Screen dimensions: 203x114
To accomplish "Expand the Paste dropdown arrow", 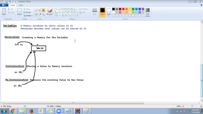I will click(4, 16).
